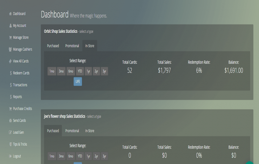
Task: Open Tips & Tricks page
Action: 20,144
